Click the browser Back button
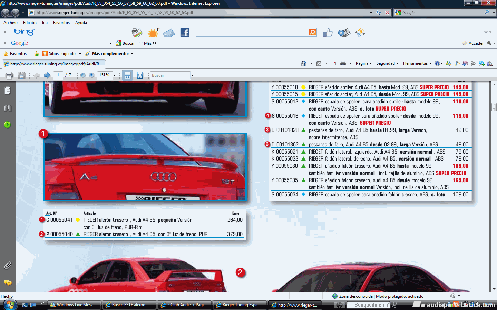Viewport: 497px width, 310px height. tap(5, 13)
